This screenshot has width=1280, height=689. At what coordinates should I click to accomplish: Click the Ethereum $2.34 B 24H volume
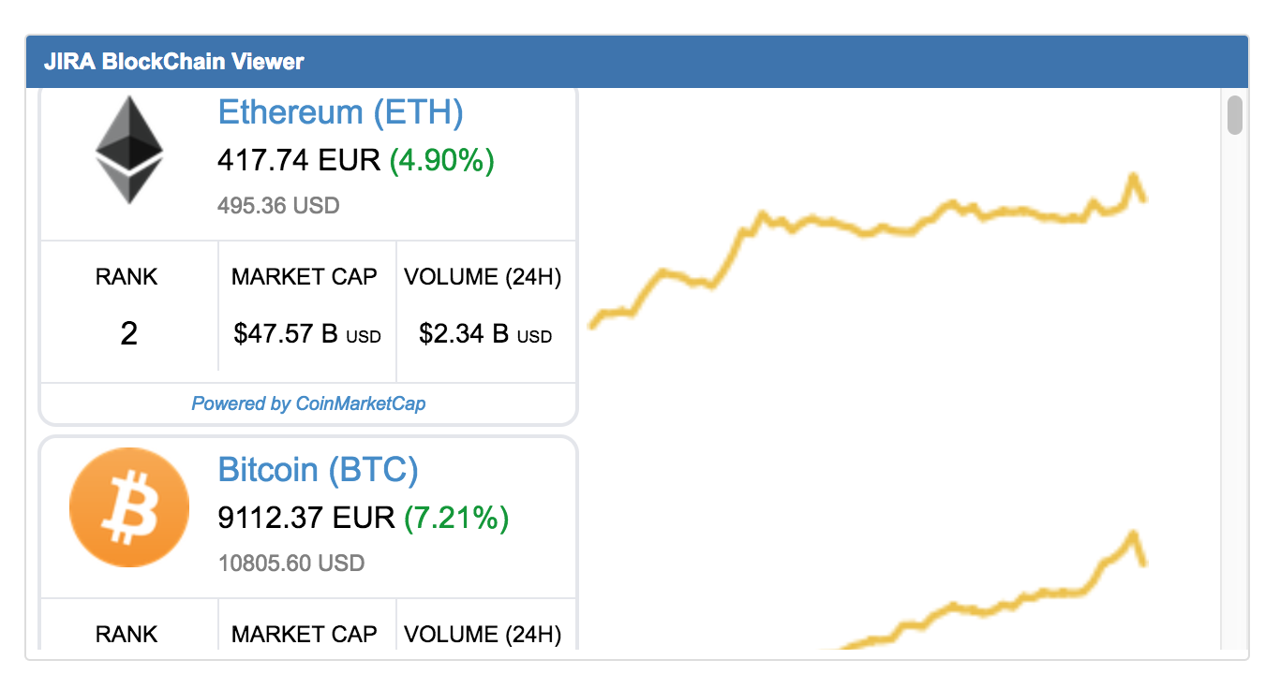(x=484, y=333)
